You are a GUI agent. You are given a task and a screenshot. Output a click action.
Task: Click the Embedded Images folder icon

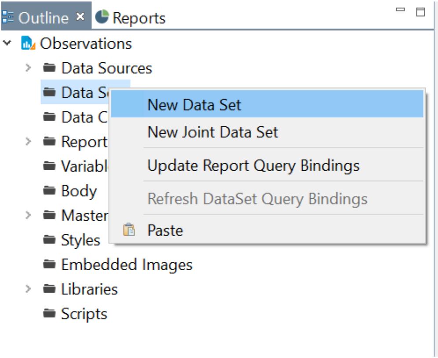tap(50, 264)
